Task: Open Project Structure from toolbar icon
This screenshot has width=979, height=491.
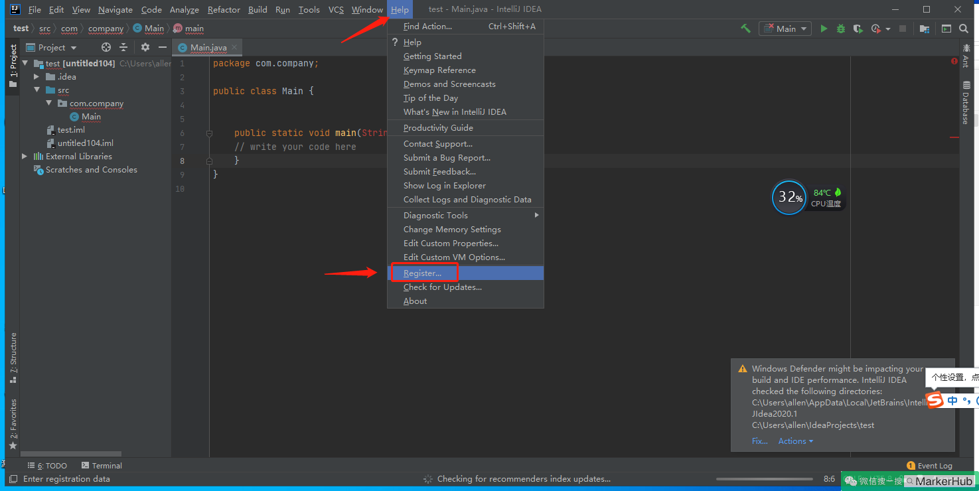Action: tap(925, 29)
